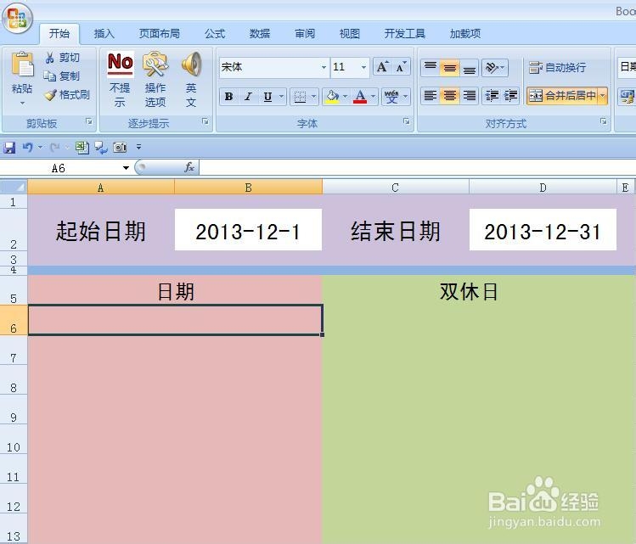Image resolution: width=636 pixels, height=544 pixels.
Task: Click the Select All corner triangle
Action: coord(14,187)
